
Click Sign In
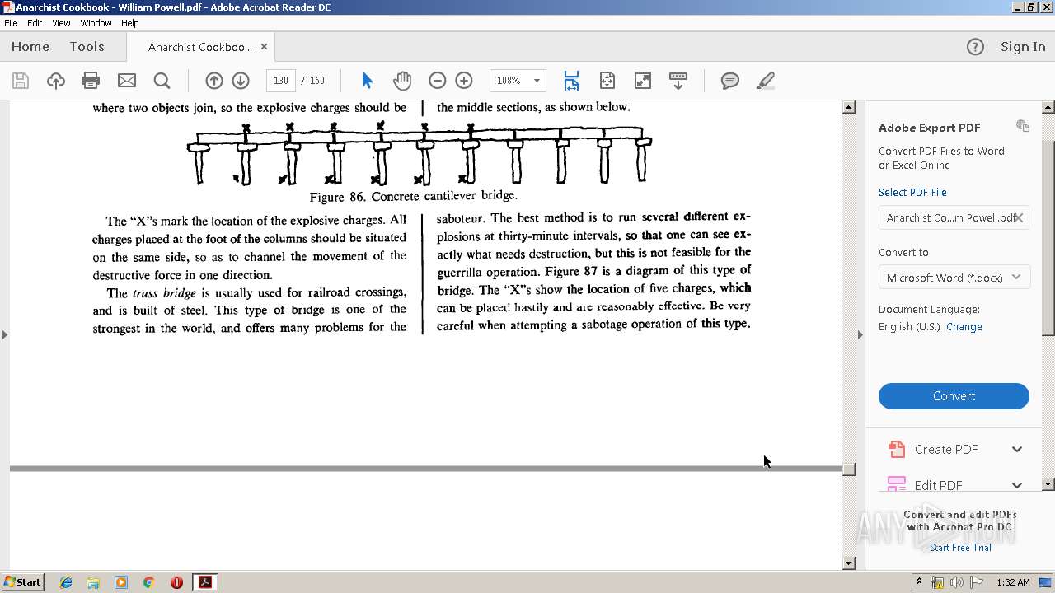pos(1023,47)
